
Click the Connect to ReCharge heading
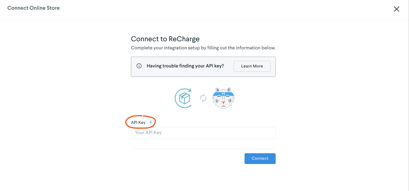(165, 39)
